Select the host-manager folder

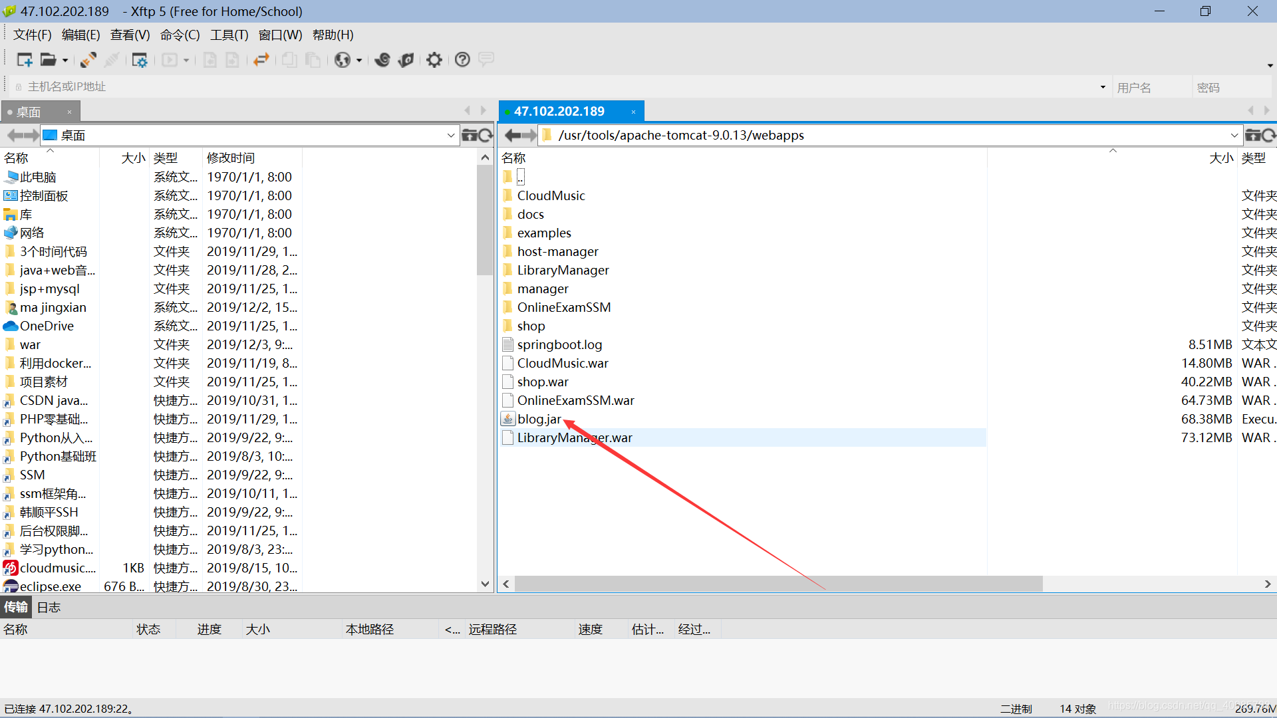(x=557, y=251)
